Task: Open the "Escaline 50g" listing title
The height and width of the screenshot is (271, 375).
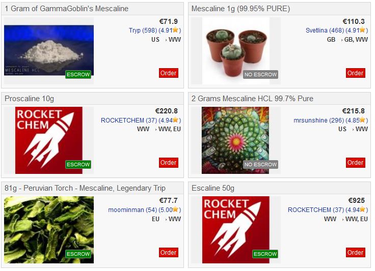Action: pos(213,188)
